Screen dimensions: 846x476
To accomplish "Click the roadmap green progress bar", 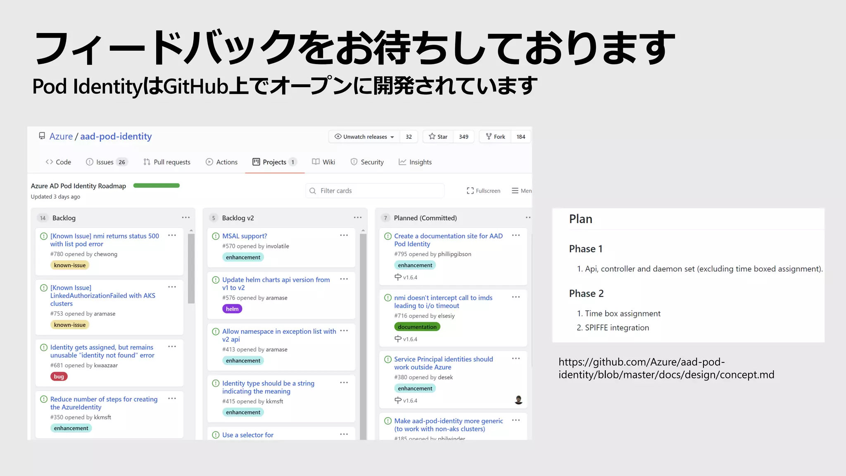I will click(x=157, y=186).
